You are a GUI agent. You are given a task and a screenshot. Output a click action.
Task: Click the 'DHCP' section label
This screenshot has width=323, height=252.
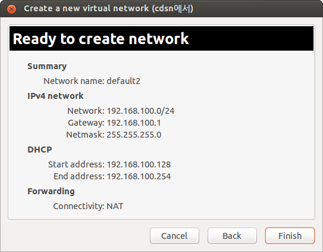[x=40, y=150]
